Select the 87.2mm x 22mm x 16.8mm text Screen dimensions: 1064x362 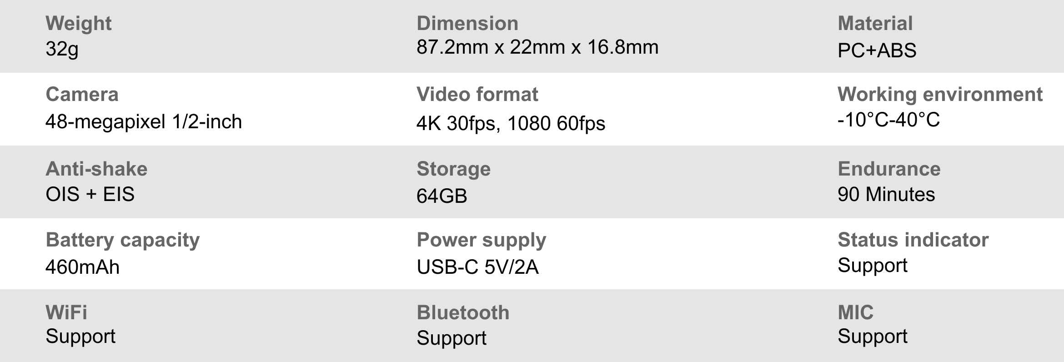537,47
